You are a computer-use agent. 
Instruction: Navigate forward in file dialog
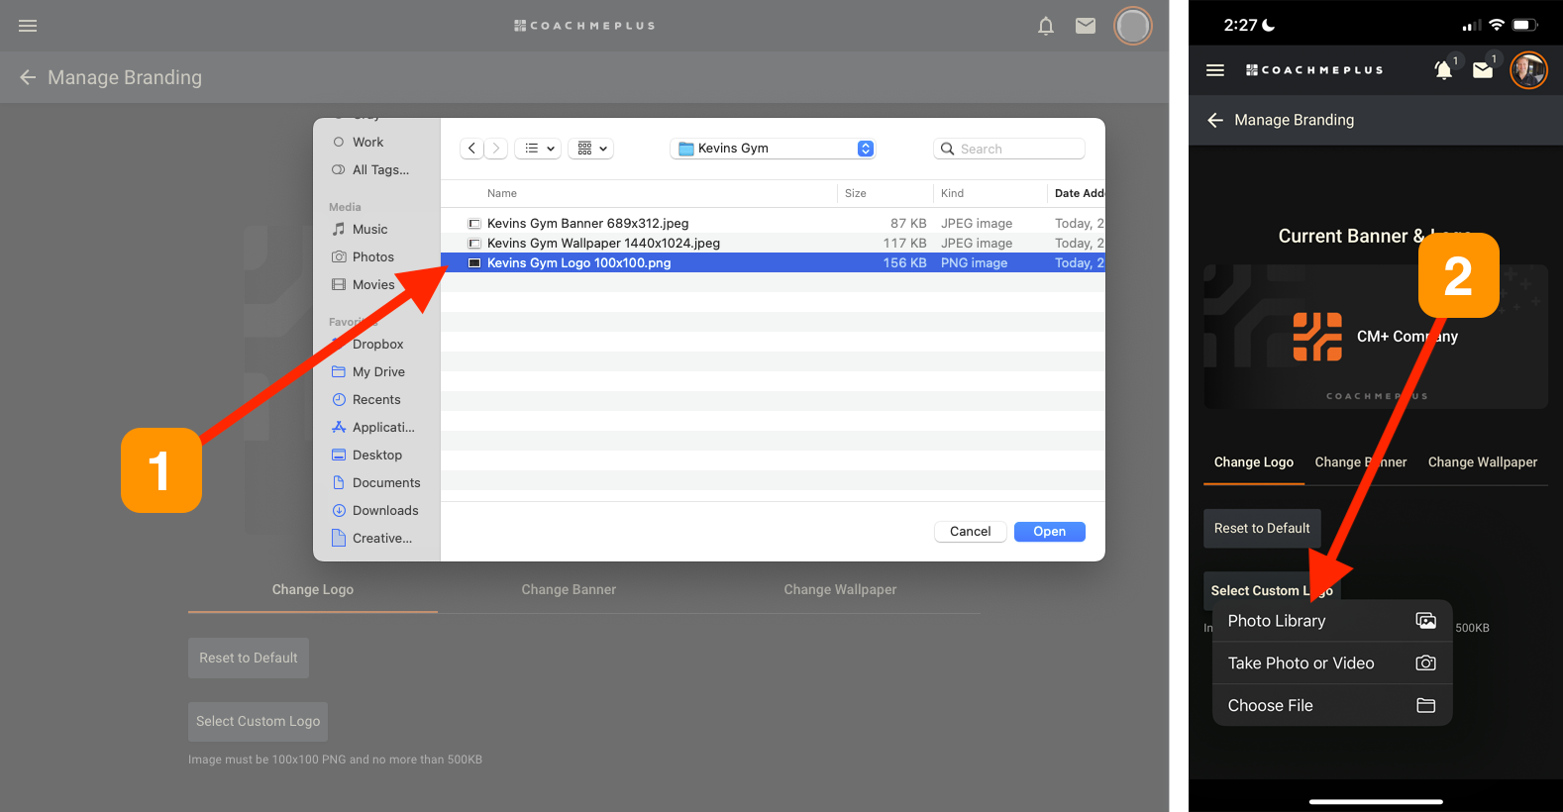pyautogui.click(x=496, y=149)
